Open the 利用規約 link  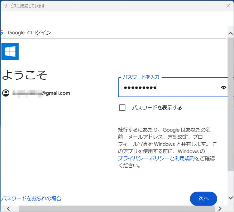pos(185,158)
